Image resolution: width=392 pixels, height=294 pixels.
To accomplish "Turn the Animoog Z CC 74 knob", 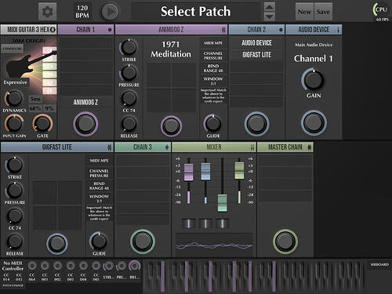I will 129,98.
